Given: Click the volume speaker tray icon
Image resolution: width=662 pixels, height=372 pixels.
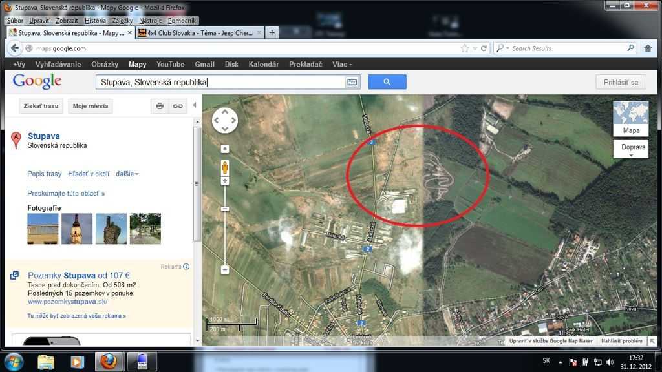Looking at the screenshot, I should [x=610, y=362].
